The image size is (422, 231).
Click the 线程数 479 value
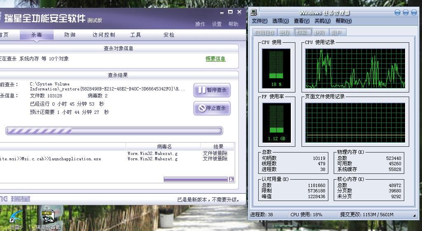click(321, 164)
